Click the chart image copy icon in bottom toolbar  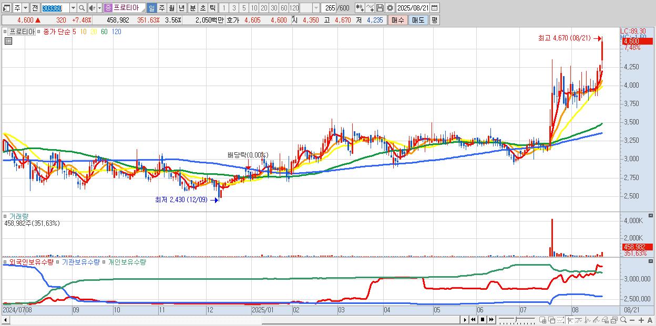614,320
